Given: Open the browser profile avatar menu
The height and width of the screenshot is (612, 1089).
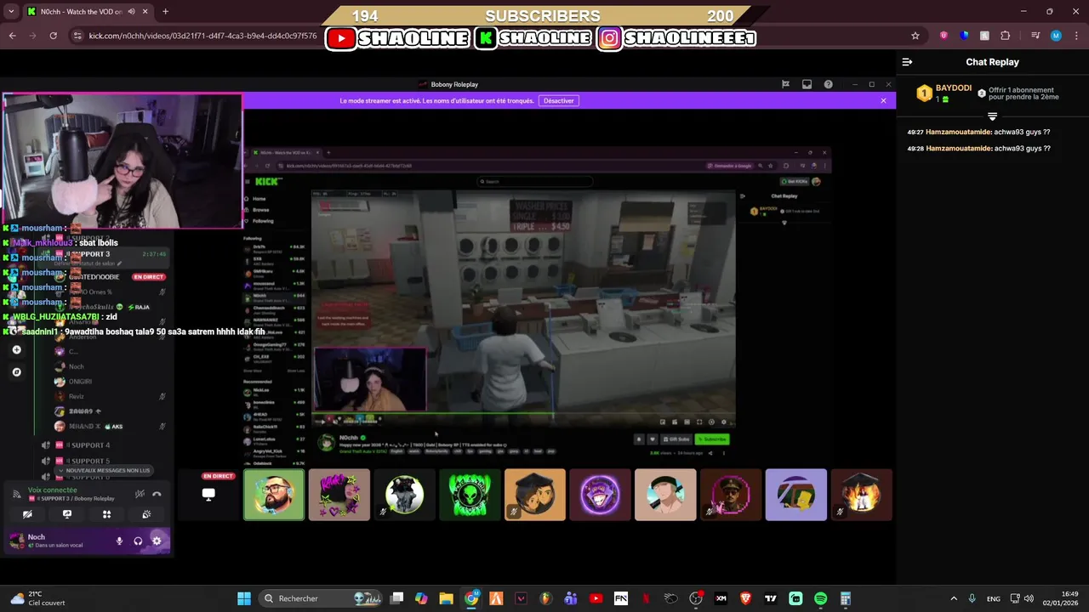Looking at the screenshot, I should click(1056, 36).
